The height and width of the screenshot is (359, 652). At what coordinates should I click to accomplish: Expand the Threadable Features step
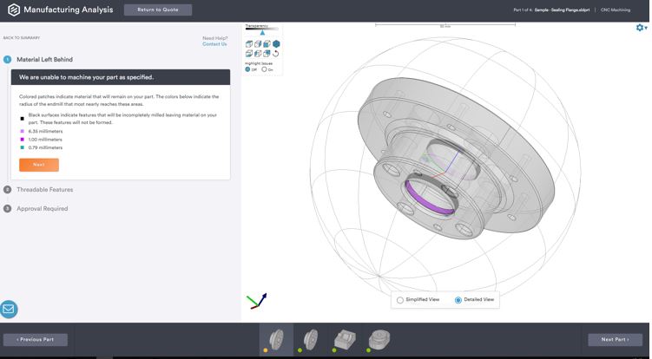(44, 189)
